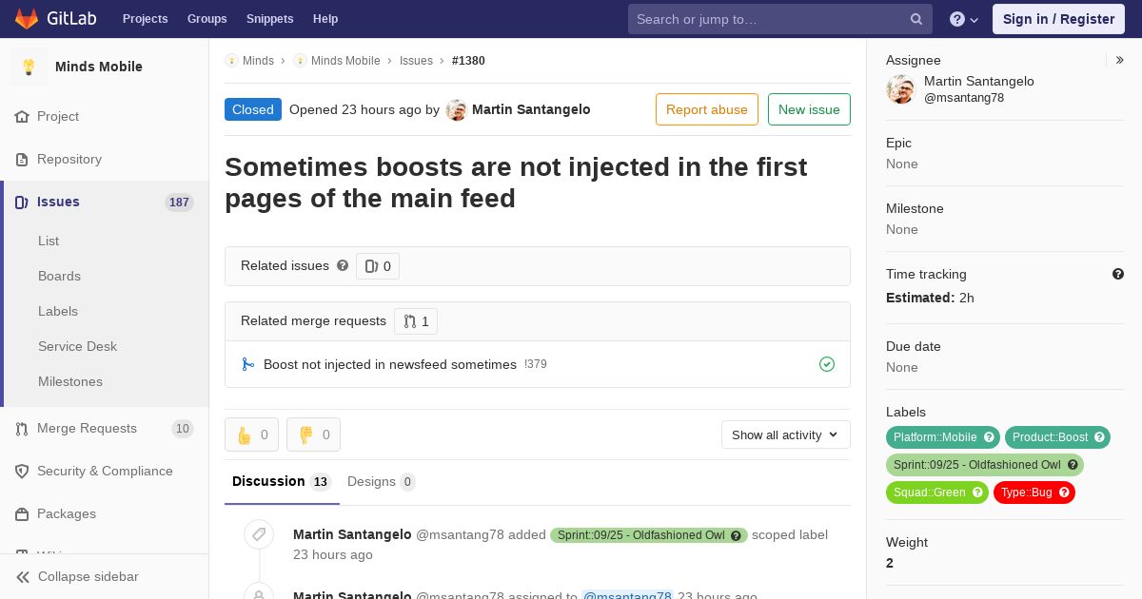Open Show all activity dropdown
Viewport: 1142px width, 599px height.
[786, 435]
